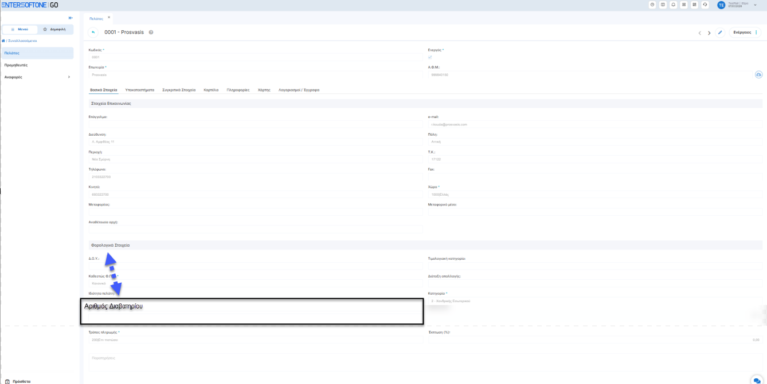Select Προμηθευτές in the sidebar
This screenshot has width=767, height=384.
click(x=17, y=65)
